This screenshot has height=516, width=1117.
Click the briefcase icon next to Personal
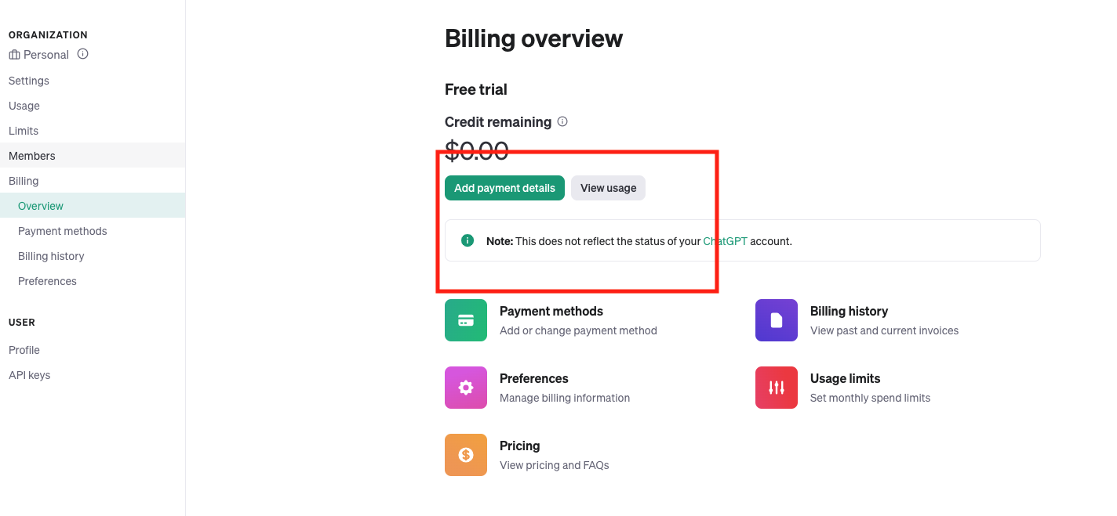point(14,55)
